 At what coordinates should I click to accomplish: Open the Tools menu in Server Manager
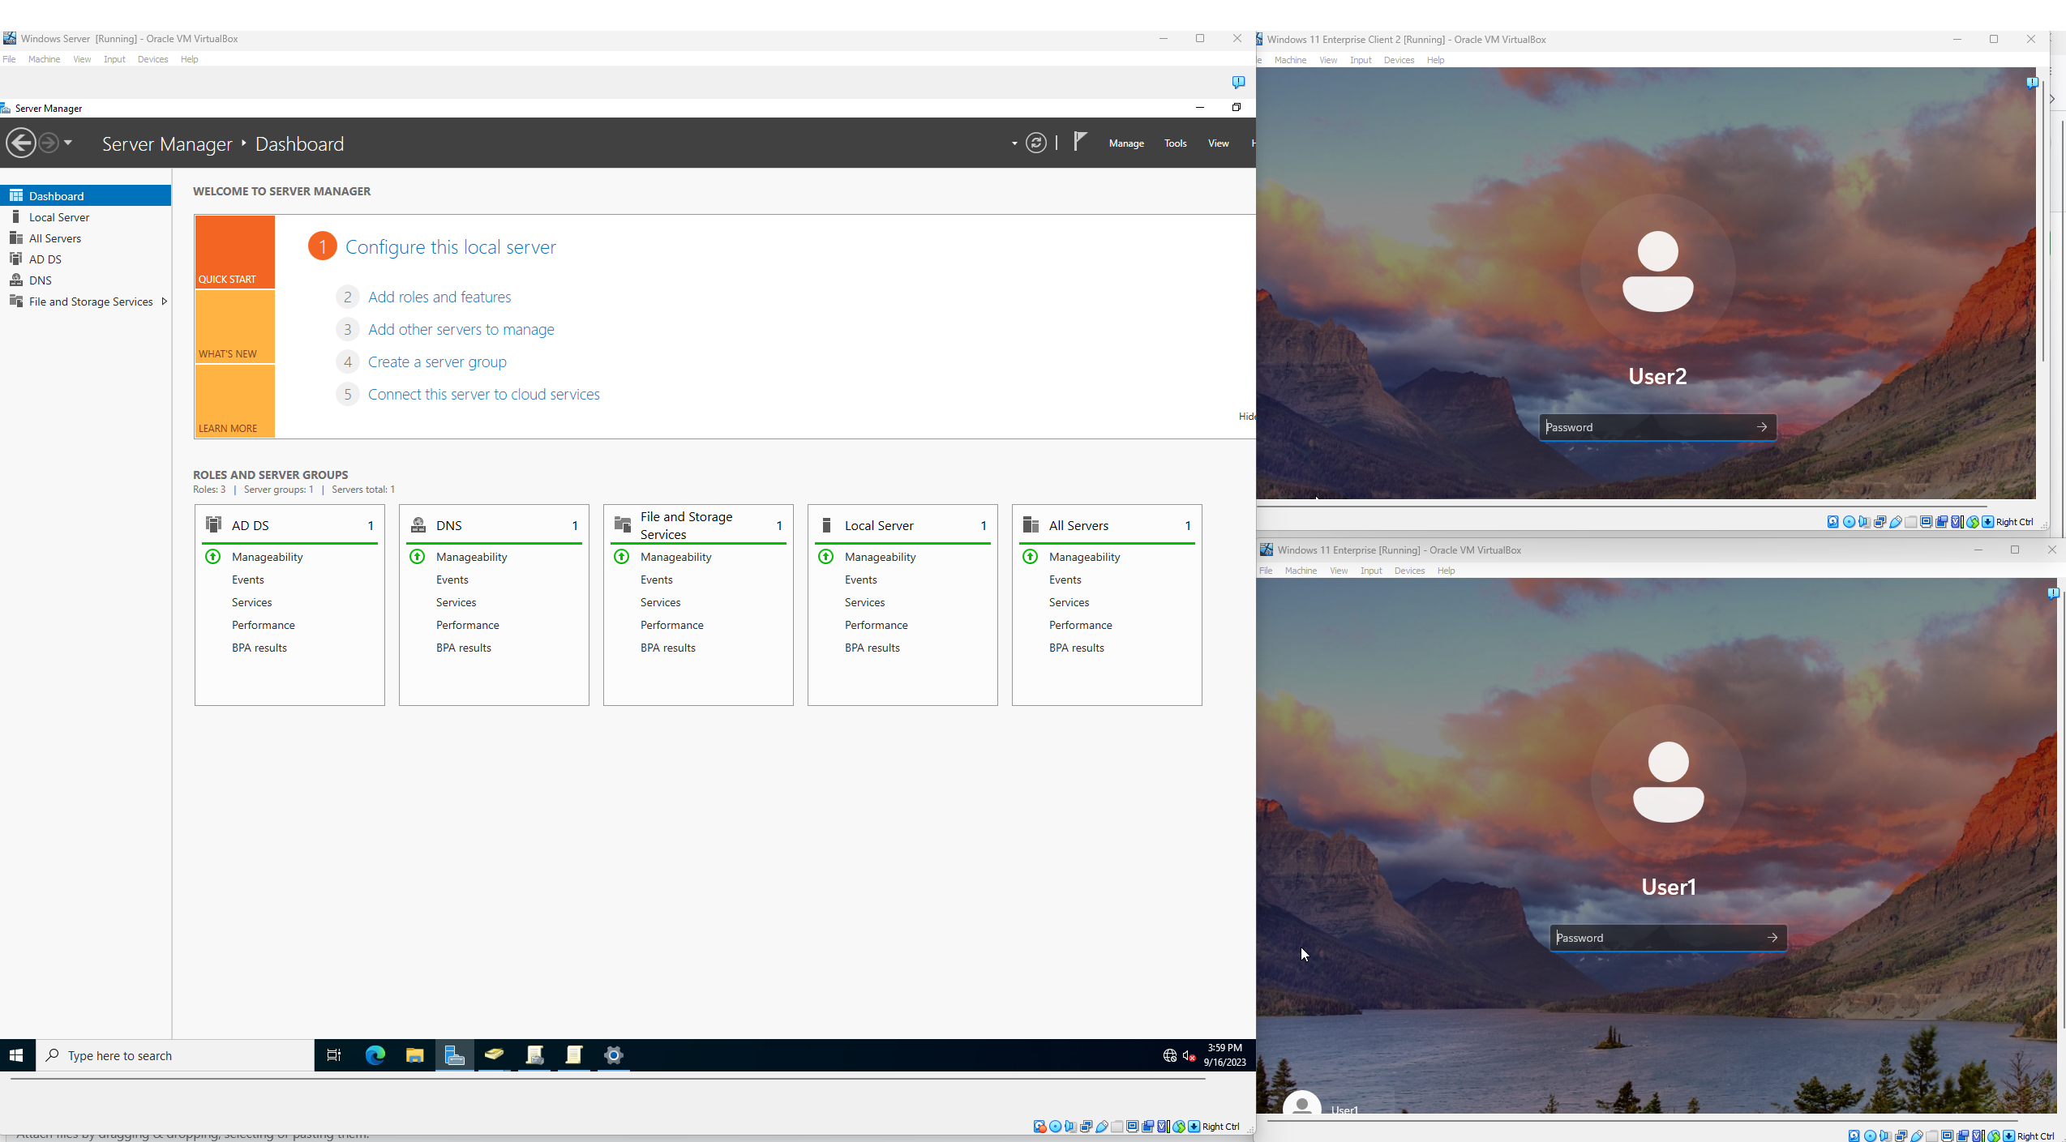tap(1175, 143)
